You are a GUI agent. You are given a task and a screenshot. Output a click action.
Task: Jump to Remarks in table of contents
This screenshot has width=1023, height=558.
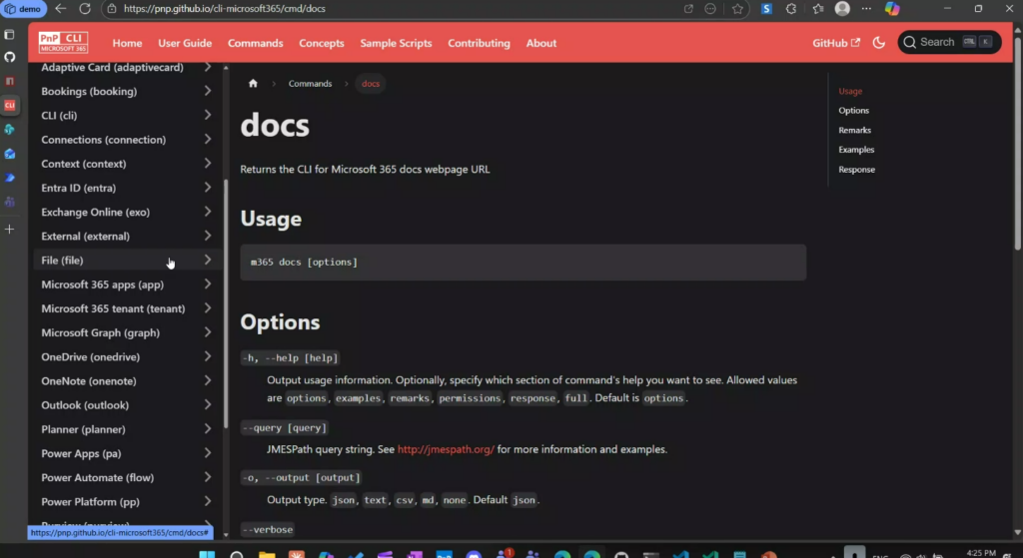click(855, 131)
